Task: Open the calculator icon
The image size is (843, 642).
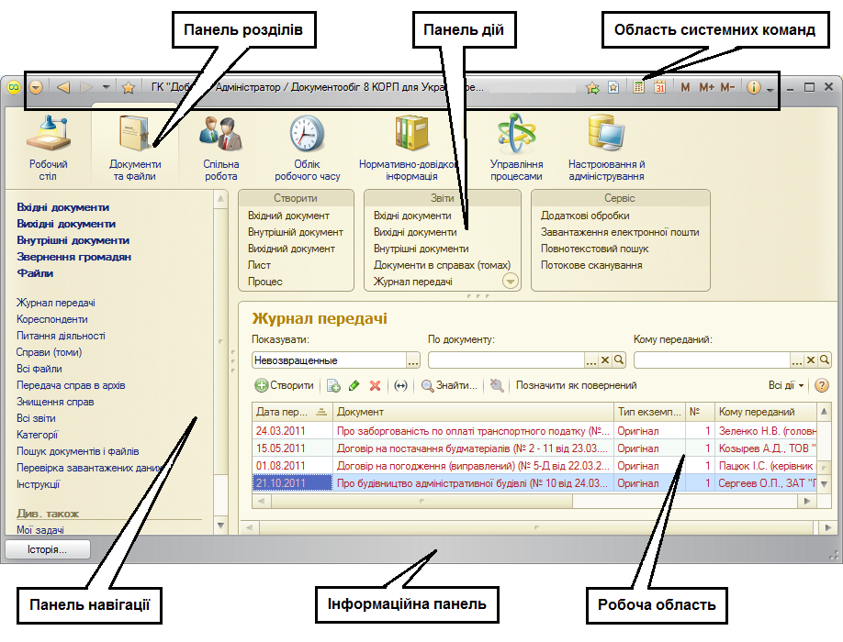Action: pyautogui.click(x=639, y=87)
